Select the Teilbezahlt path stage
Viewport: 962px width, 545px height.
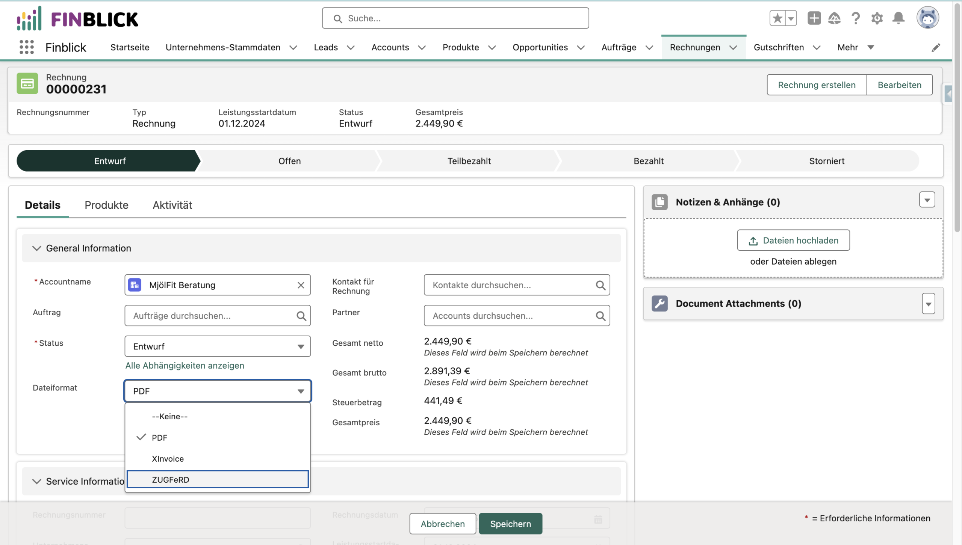(469, 161)
